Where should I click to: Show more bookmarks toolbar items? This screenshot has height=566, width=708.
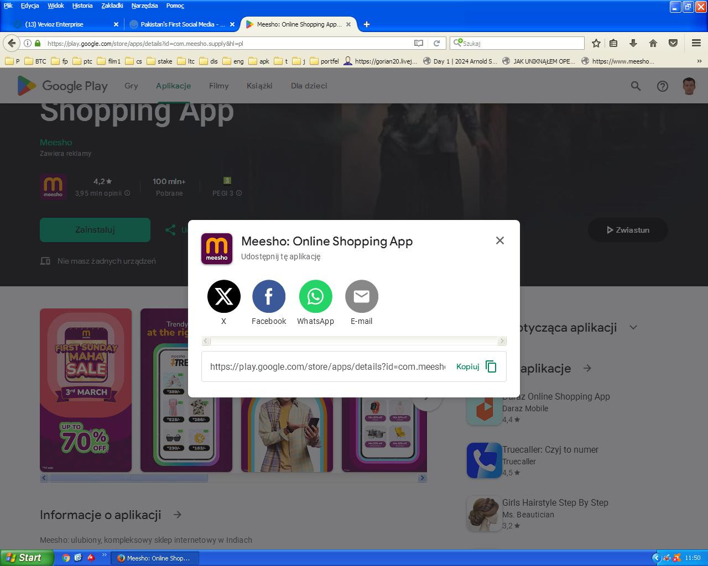point(699,61)
